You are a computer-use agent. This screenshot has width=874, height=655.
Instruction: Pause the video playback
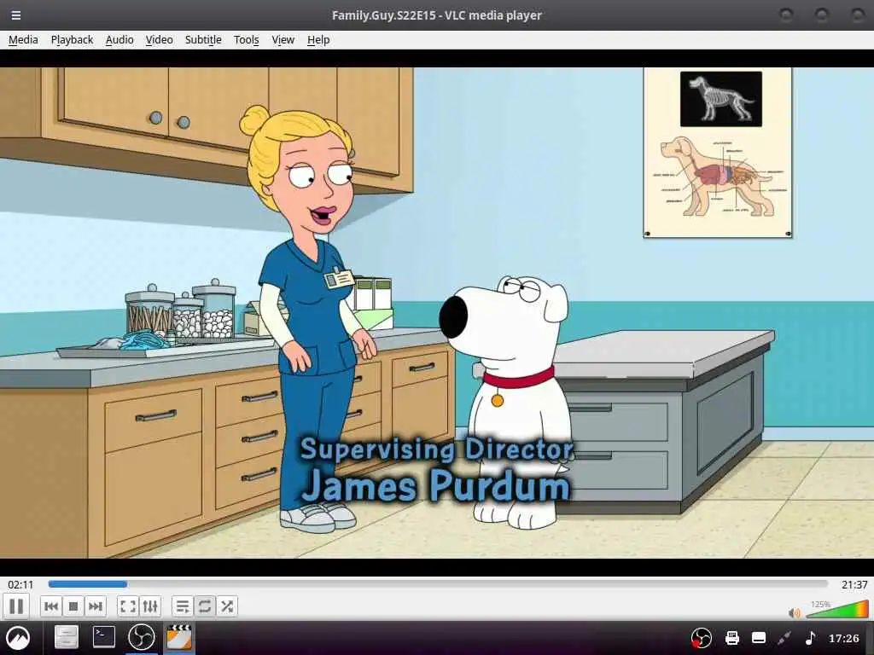(x=16, y=606)
